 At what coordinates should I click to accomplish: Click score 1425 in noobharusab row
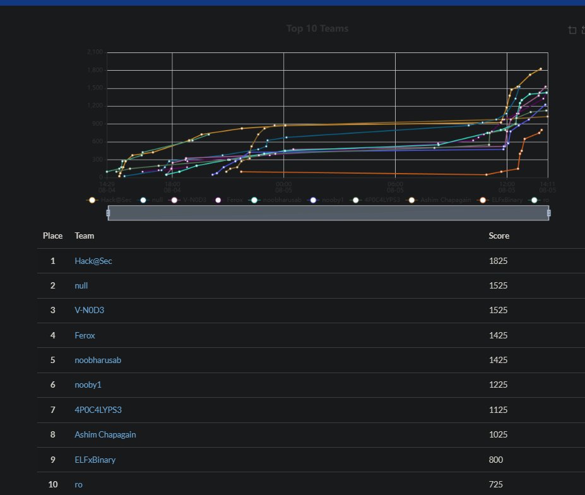point(498,360)
